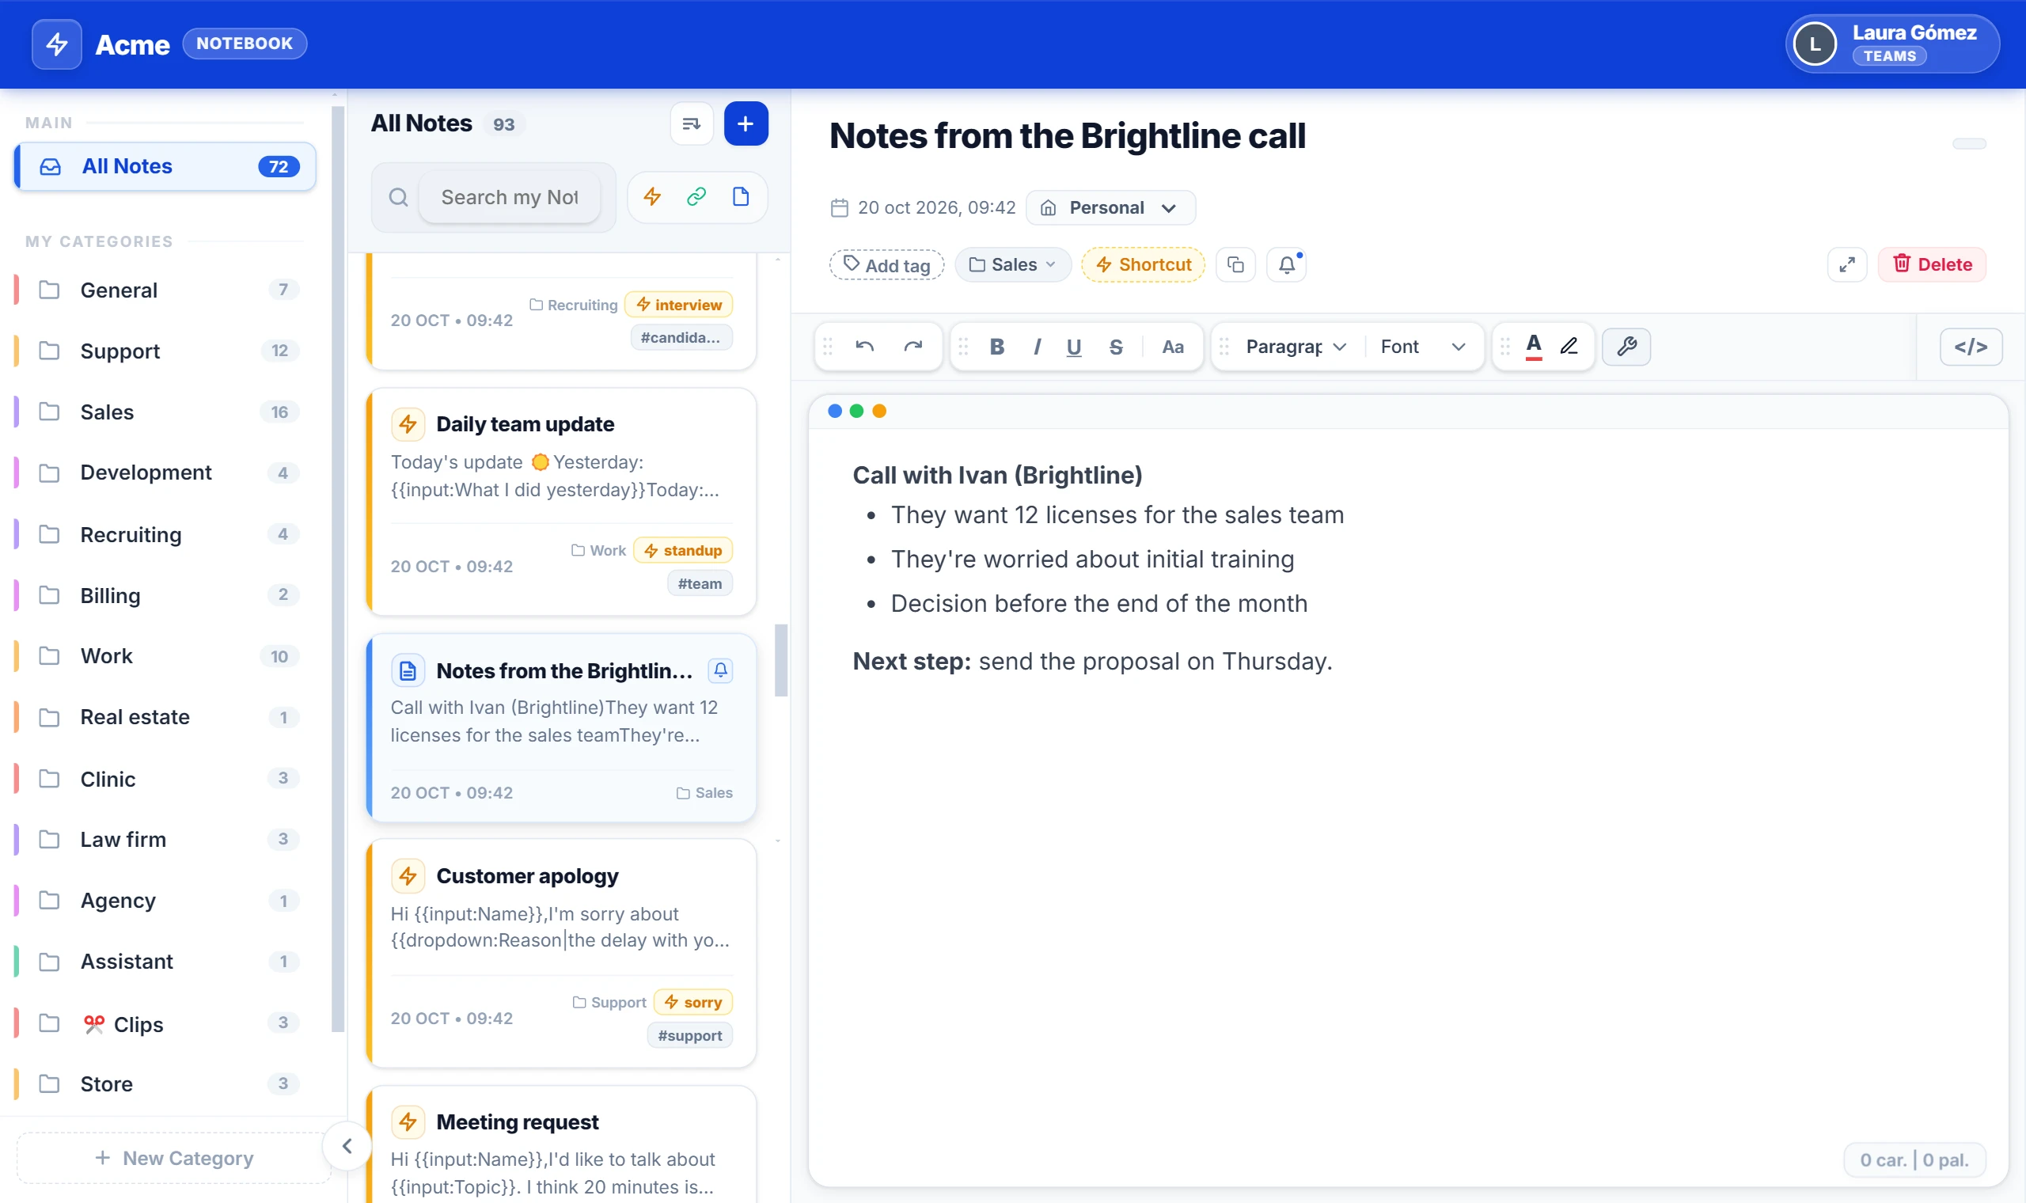Click the standup shortcut tag
This screenshot has height=1203, width=2026.
(x=683, y=550)
